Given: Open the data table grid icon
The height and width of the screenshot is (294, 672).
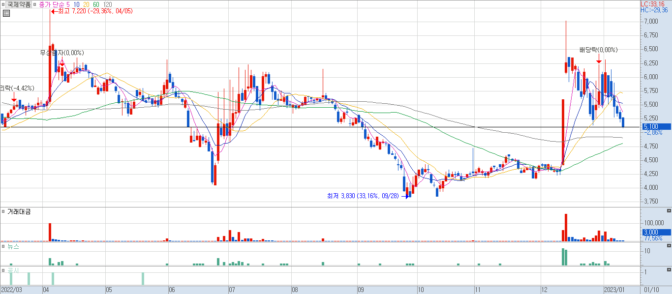Looking at the screenshot, I should point(6,13).
